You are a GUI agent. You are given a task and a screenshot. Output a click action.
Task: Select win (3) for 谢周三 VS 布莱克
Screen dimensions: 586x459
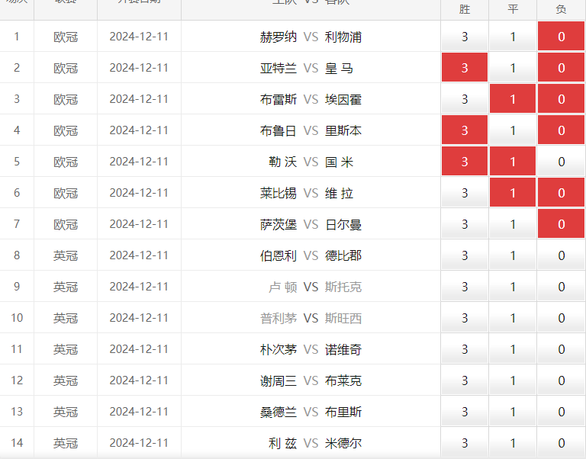coord(465,380)
